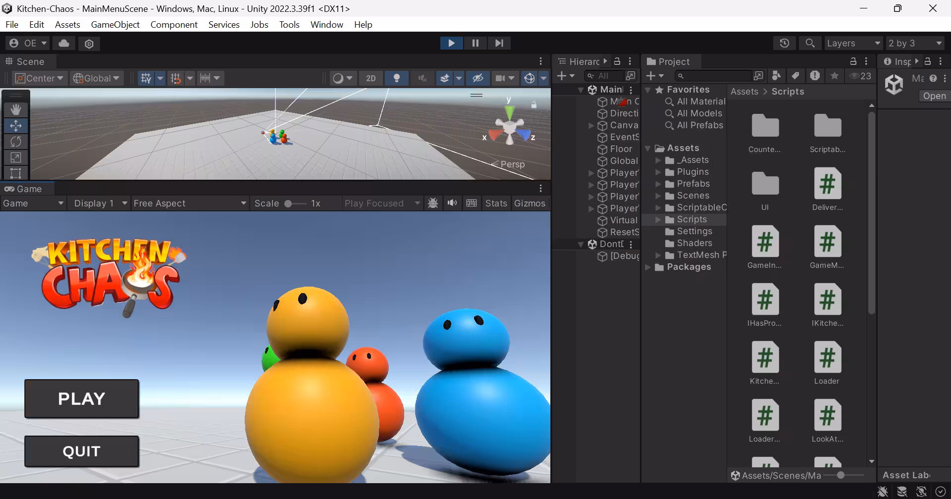This screenshot has height=499, width=951.
Task: Open the 2 by 3 layout dropdown
Action: 915,43
